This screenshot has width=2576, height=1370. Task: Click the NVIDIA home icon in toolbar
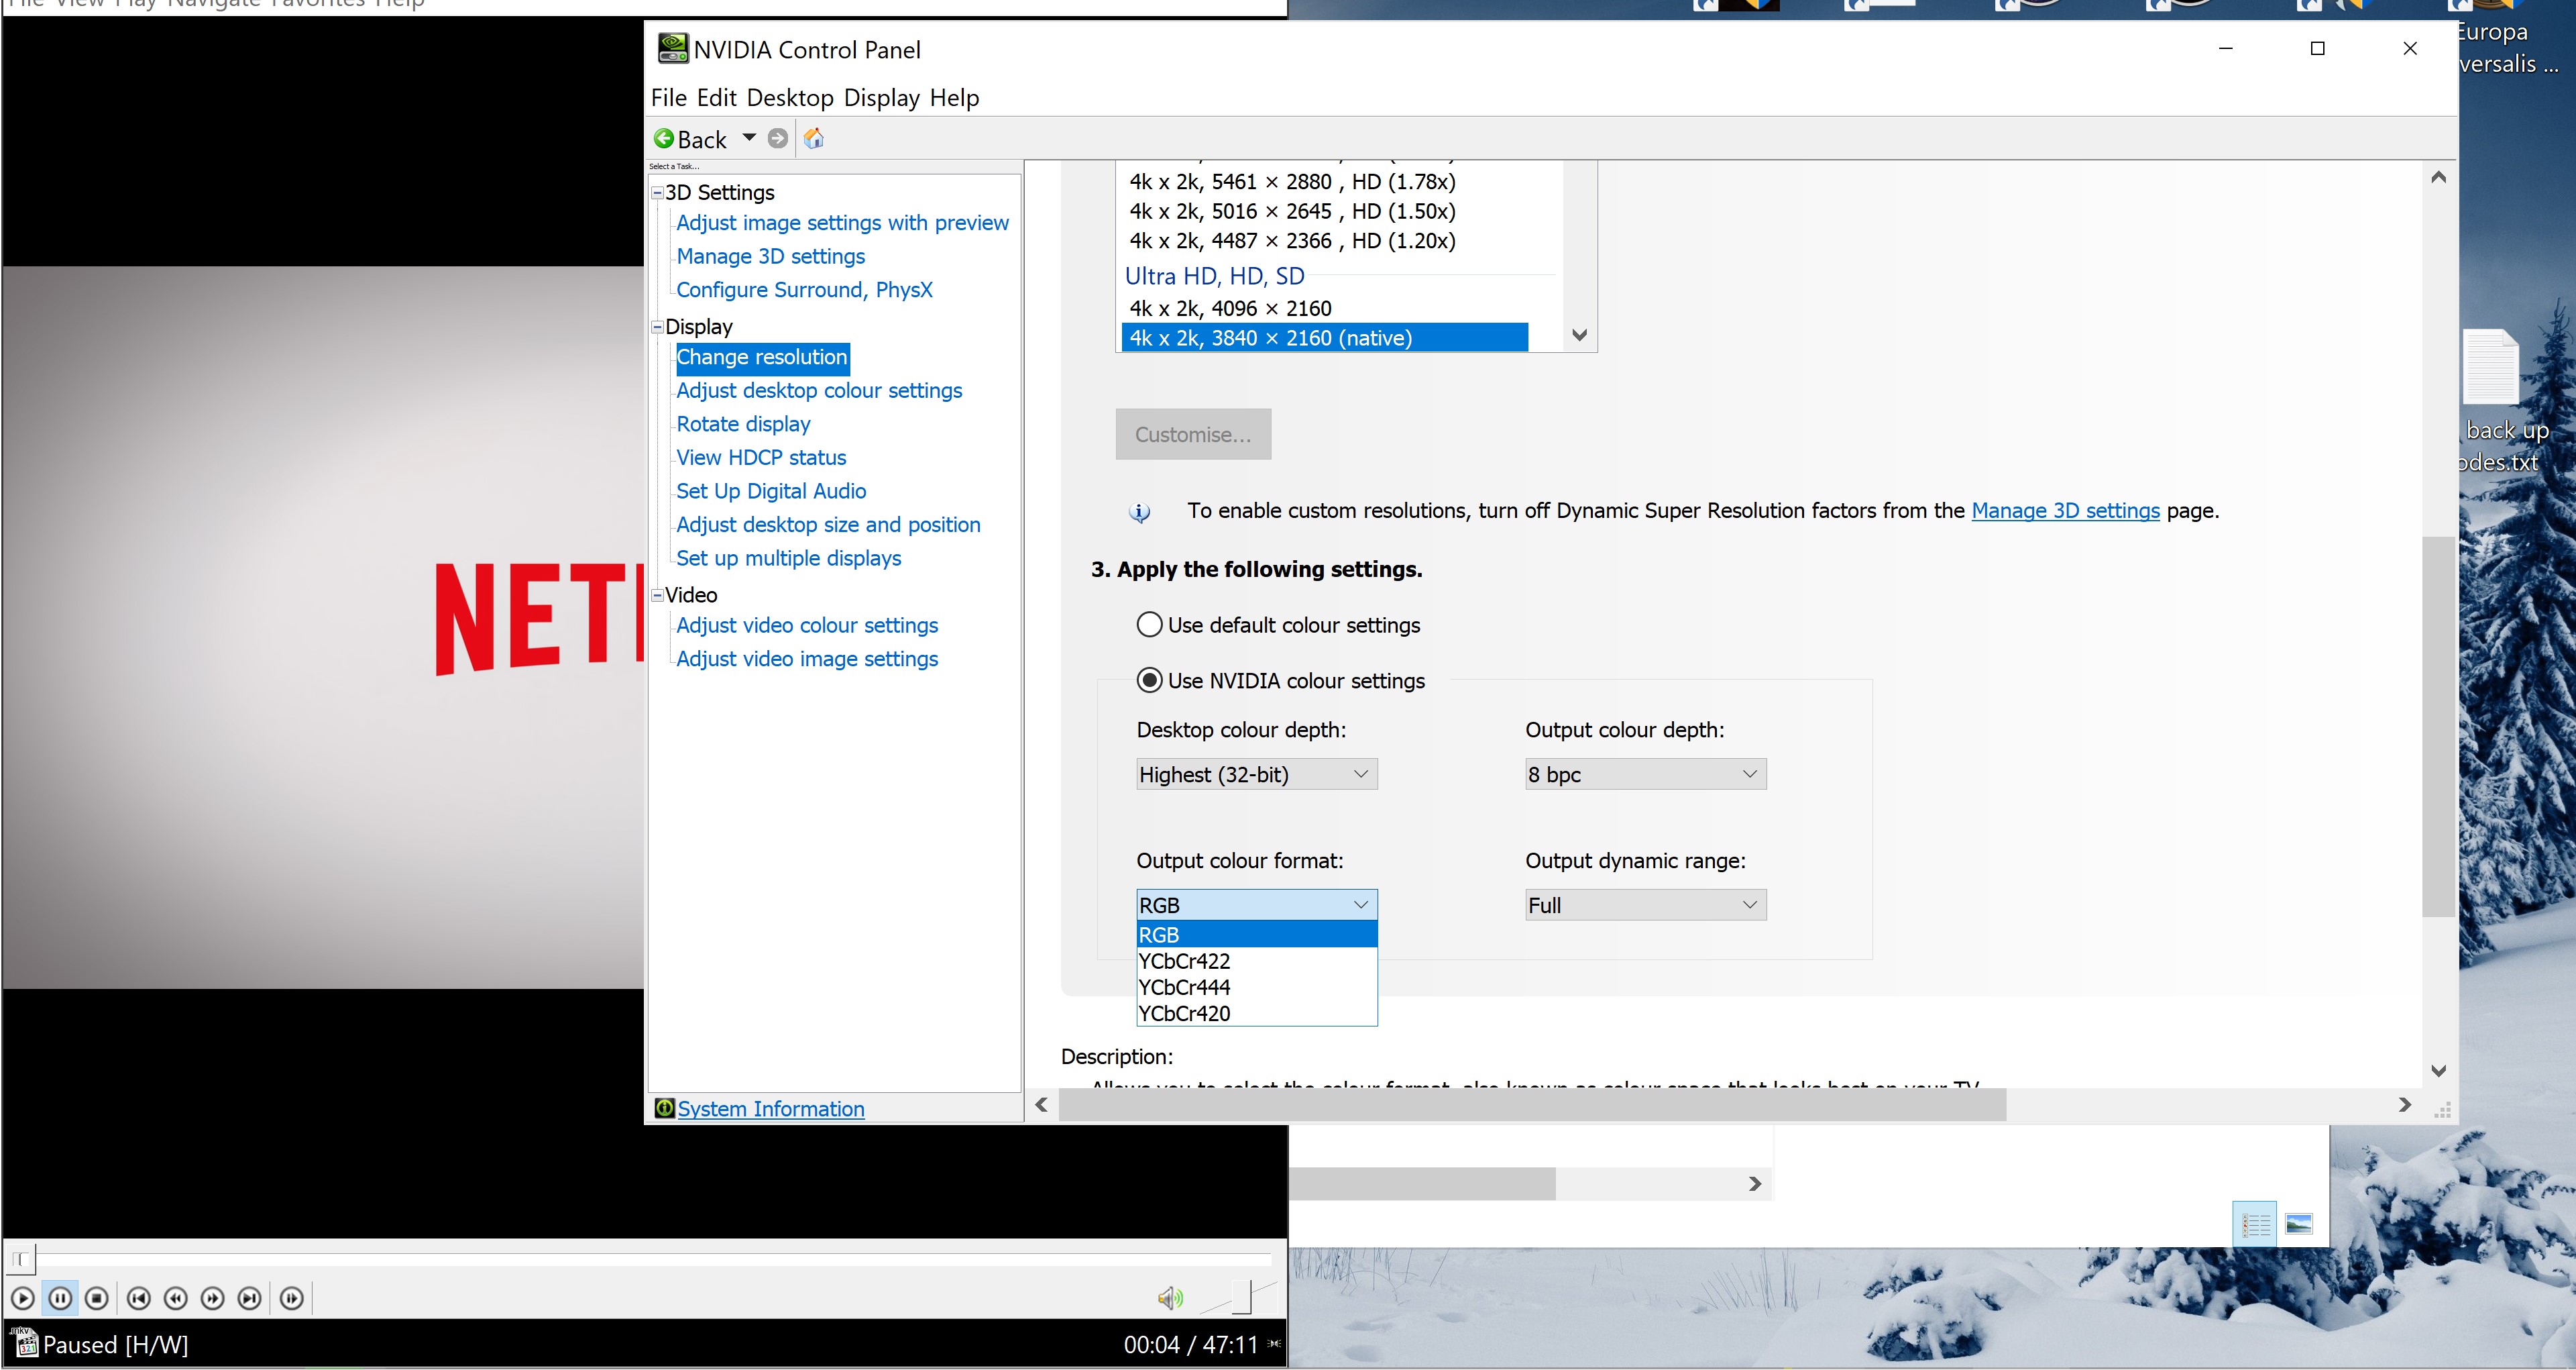[814, 138]
